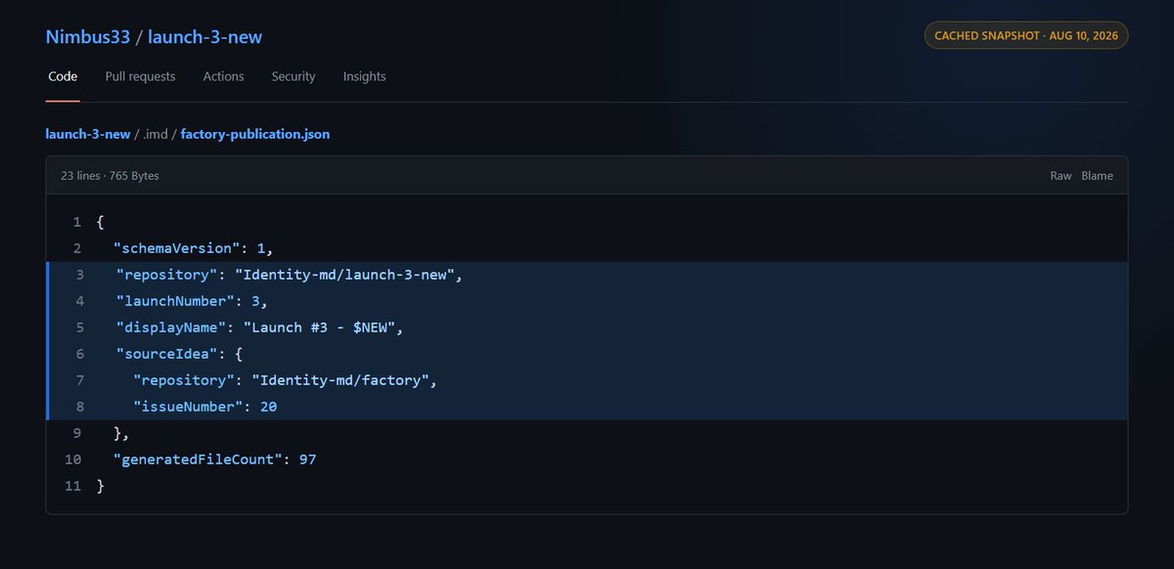
Task: Select line number 8
Action: (x=79, y=407)
